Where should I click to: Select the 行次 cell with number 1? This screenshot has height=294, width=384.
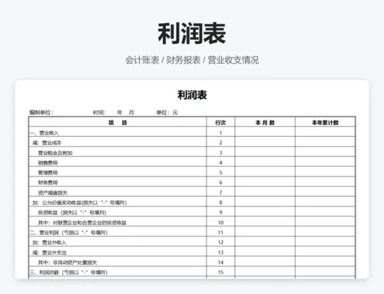(x=220, y=132)
